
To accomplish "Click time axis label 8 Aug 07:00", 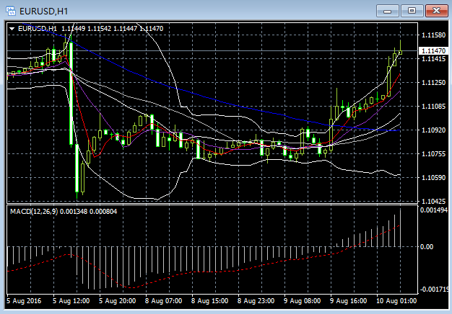I will tap(163, 301).
